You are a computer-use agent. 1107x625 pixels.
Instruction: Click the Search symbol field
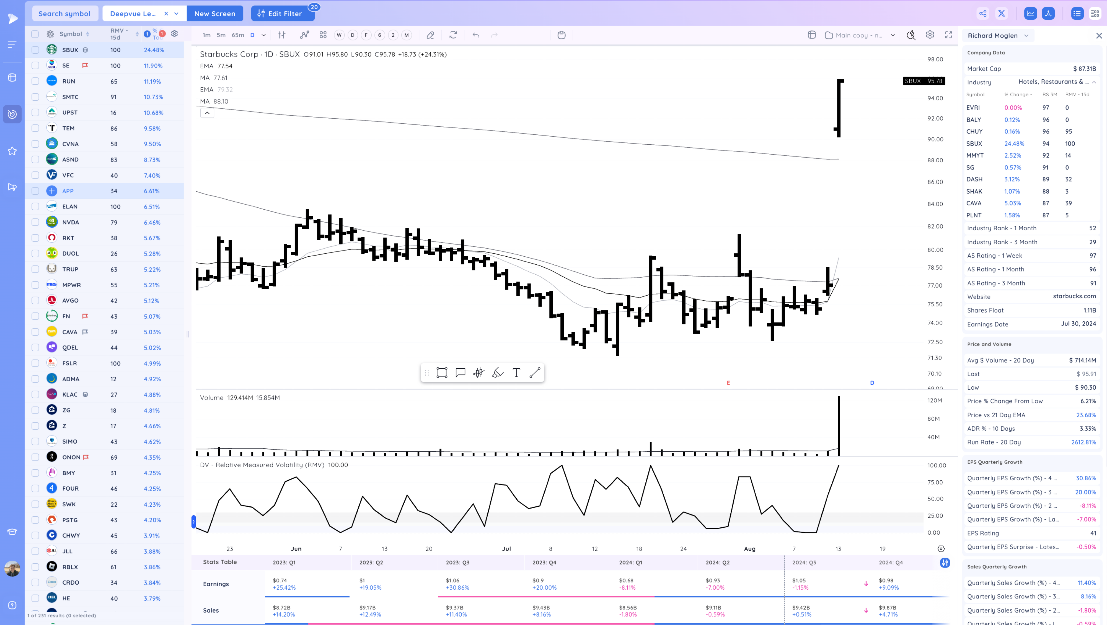coord(64,14)
